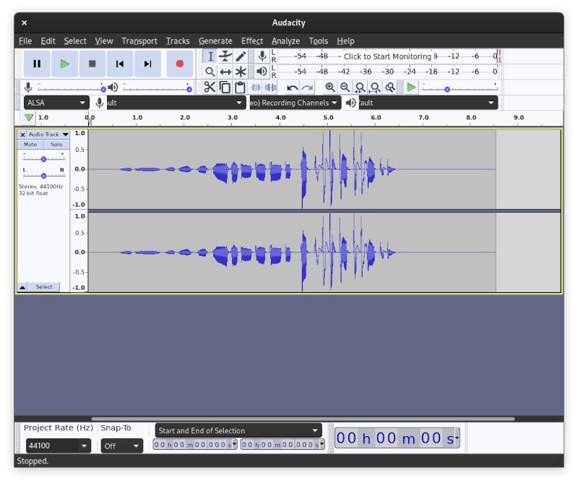The height and width of the screenshot is (481, 578).
Task: Cut the audio with the scissors icon
Action: (x=210, y=87)
